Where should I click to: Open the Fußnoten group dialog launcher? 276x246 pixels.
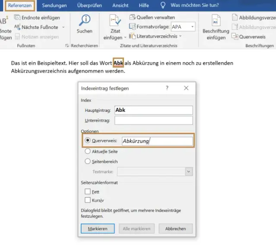67,46
